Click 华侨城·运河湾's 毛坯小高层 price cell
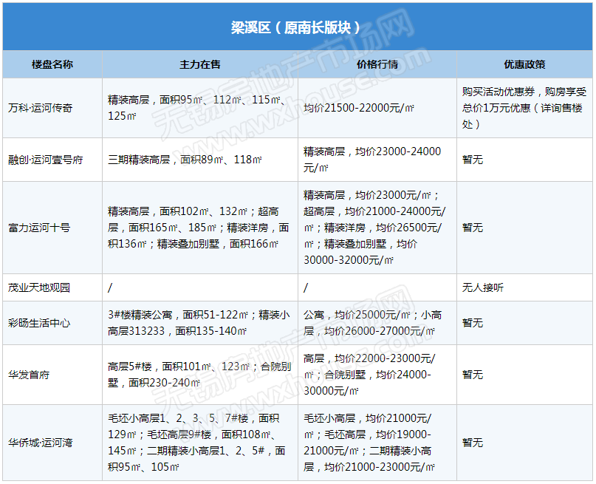The height and width of the screenshot is (484, 596). click(x=377, y=443)
